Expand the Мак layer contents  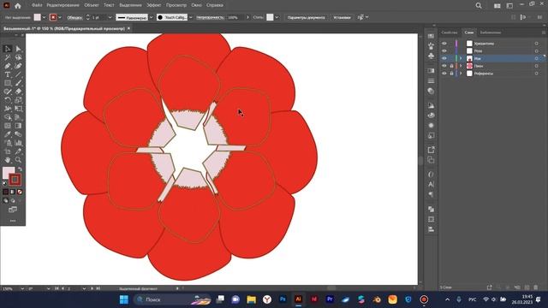click(461, 58)
